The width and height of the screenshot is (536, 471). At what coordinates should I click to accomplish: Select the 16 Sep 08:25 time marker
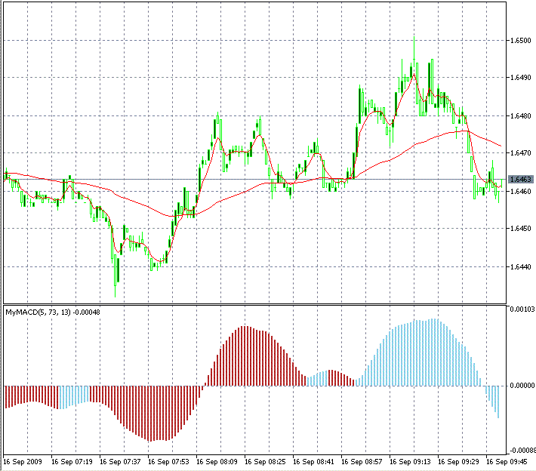click(265, 462)
